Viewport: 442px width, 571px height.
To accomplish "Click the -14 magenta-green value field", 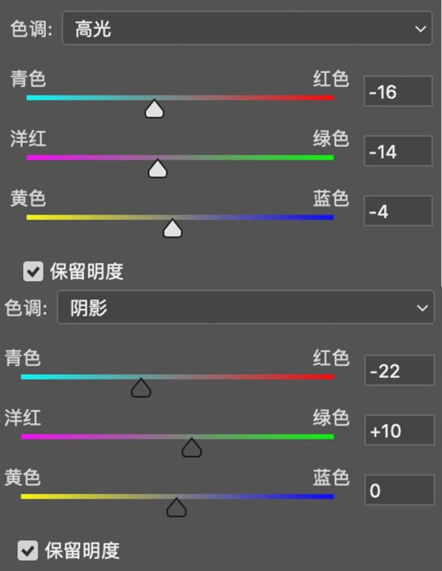I will click(398, 151).
